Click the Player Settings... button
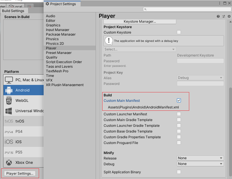The image size is (232, 179). [20, 173]
